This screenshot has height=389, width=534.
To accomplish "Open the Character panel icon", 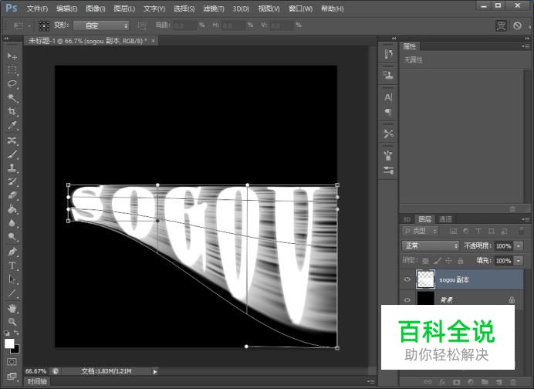I will [x=388, y=97].
